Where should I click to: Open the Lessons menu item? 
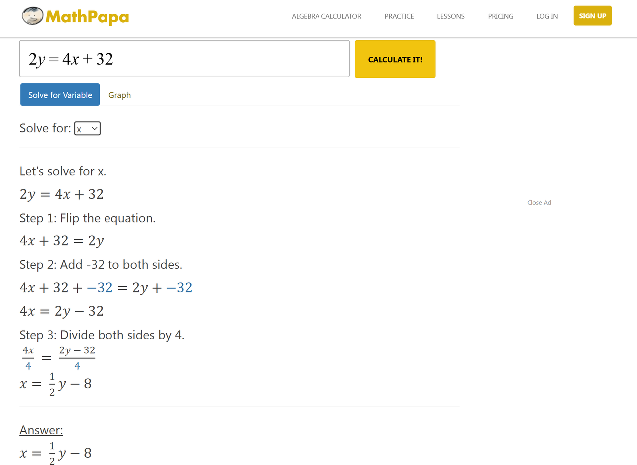point(451,16)
